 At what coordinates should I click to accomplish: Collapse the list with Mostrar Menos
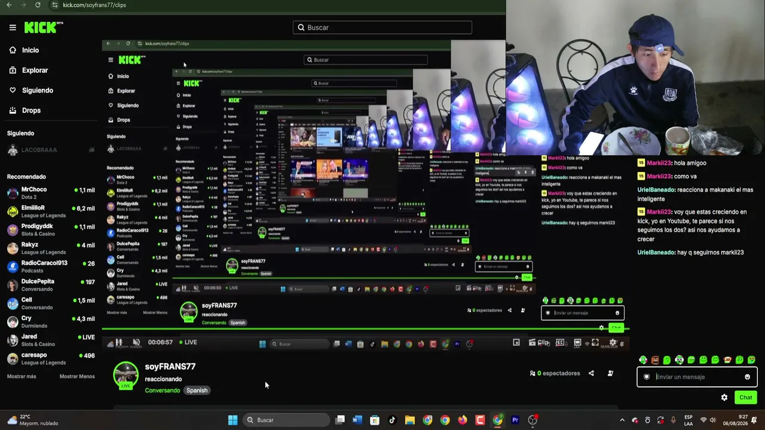pos(77,377)
